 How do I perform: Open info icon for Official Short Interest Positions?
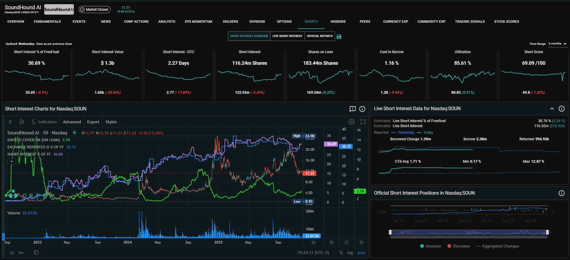pos(561,193)
